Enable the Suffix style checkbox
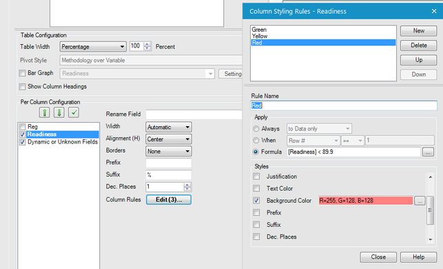443x269 pixels. tap(256, 225)
